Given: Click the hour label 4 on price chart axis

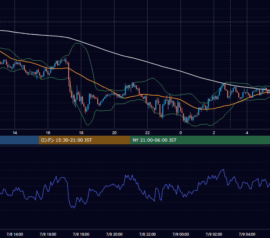Looking at the screenshot, I should pyautogui.click(x=247, y=133).
